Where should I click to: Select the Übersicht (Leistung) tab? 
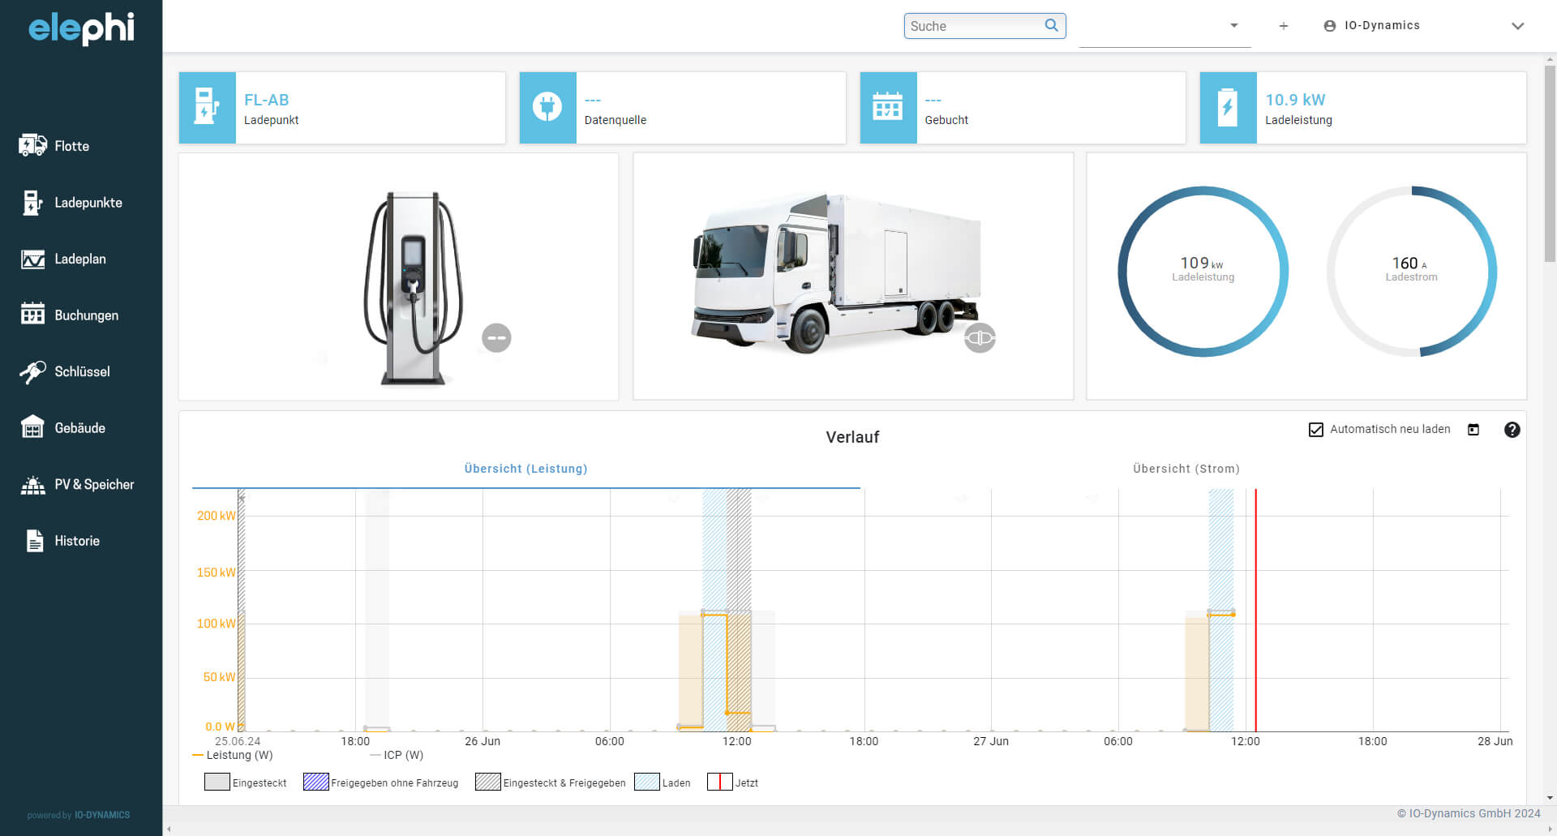tap(525, 469)
